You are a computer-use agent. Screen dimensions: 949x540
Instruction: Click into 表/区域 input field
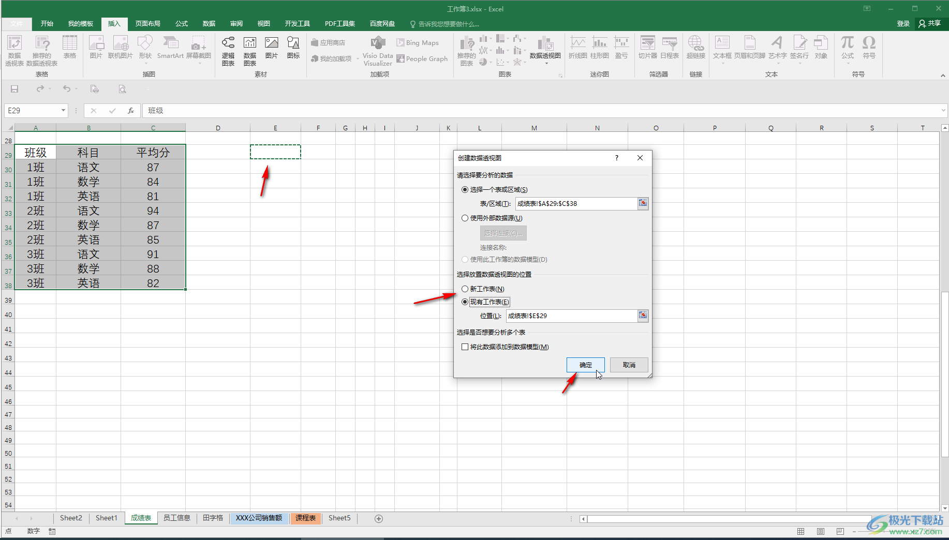coord(576,203)
